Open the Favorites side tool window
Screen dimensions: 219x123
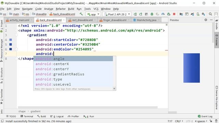2,96
